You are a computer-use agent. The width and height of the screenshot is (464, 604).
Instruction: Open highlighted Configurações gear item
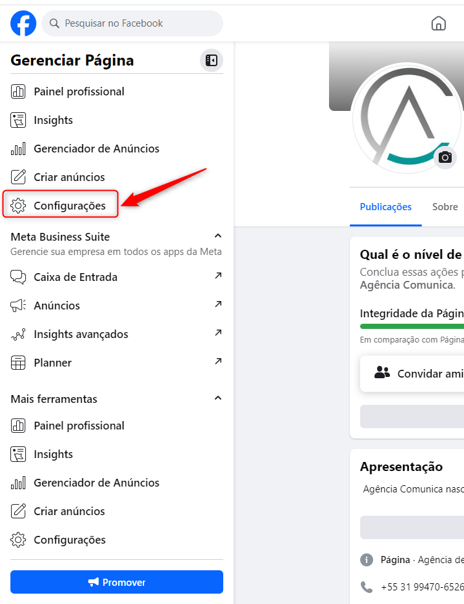(60, 204)
